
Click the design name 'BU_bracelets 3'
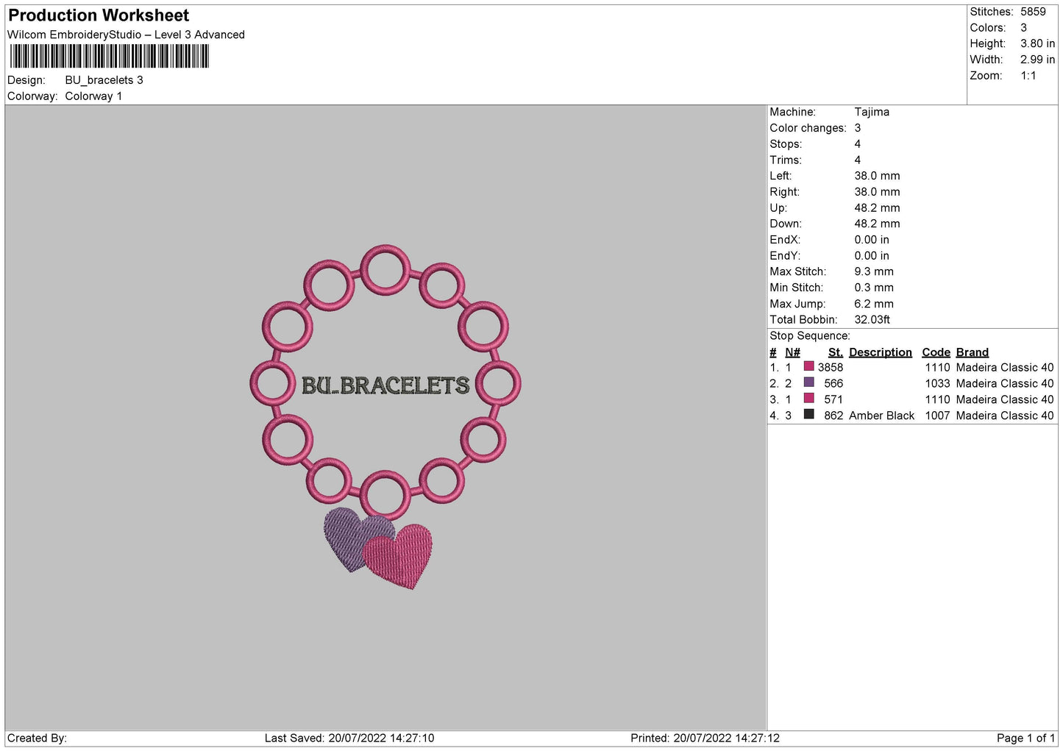pyautogui.click(x=104, y=80)
